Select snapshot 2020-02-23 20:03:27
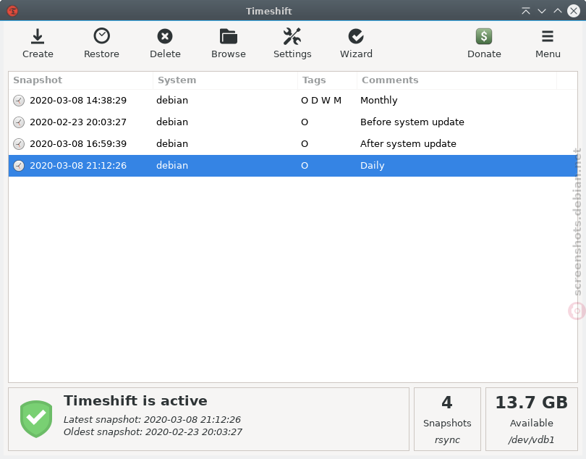Image resolution: width=586 pixels, height=459 pixels. pyautogui.click(x=293, y=122)
